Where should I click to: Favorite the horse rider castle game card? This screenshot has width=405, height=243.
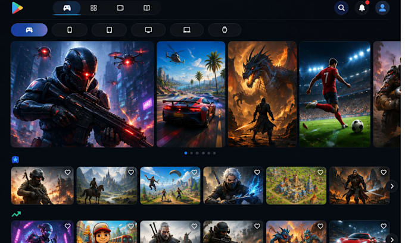pyautogui.click(x=131, y=172)
